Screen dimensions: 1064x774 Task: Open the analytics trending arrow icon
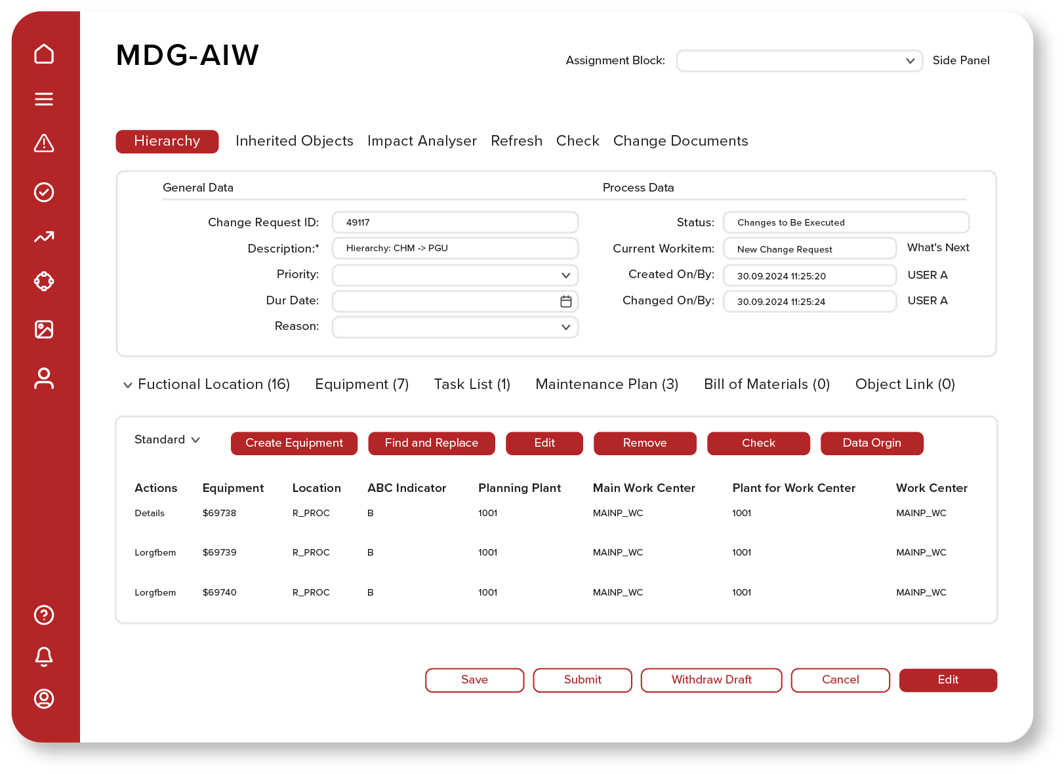44,237
